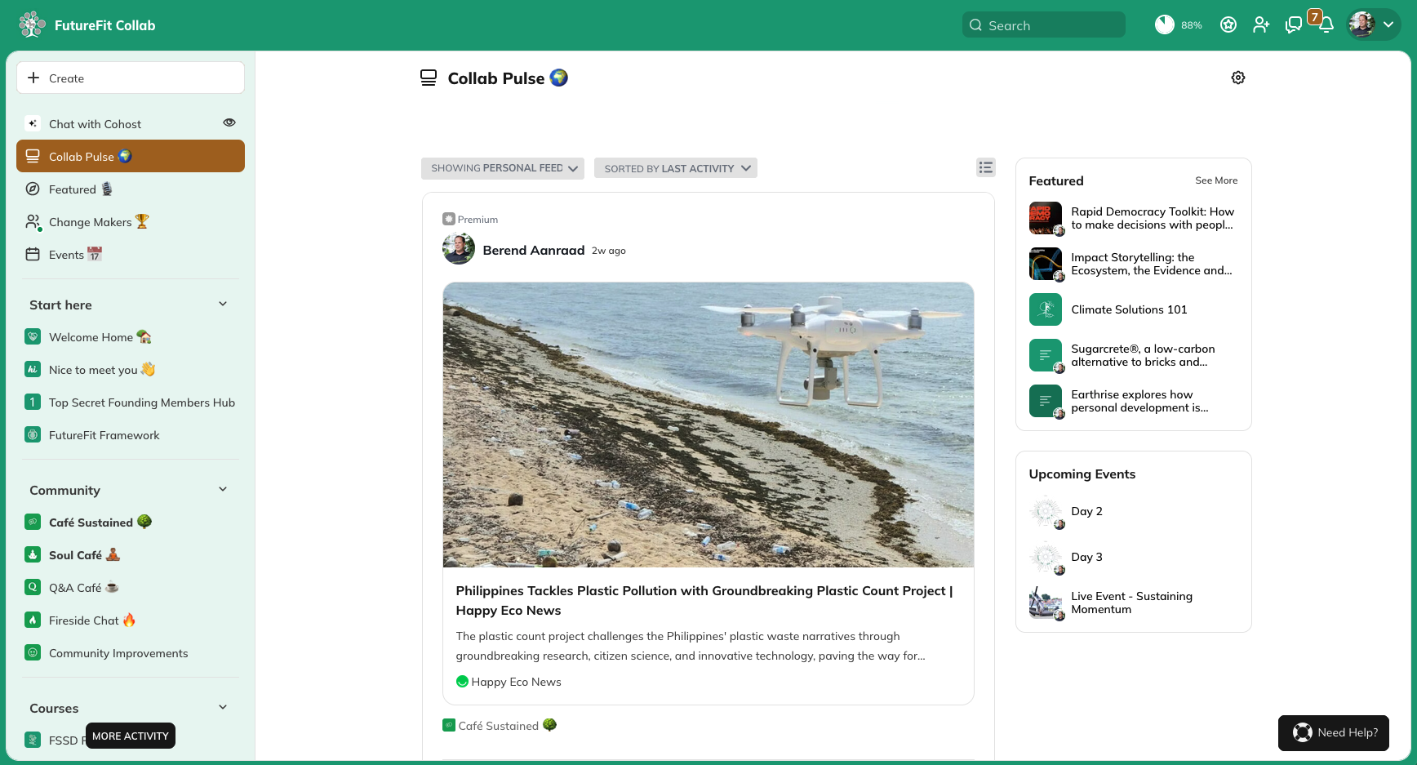Open the feed settings gear icon
The image size is (1417, 765).
[x=1238, y=78]
